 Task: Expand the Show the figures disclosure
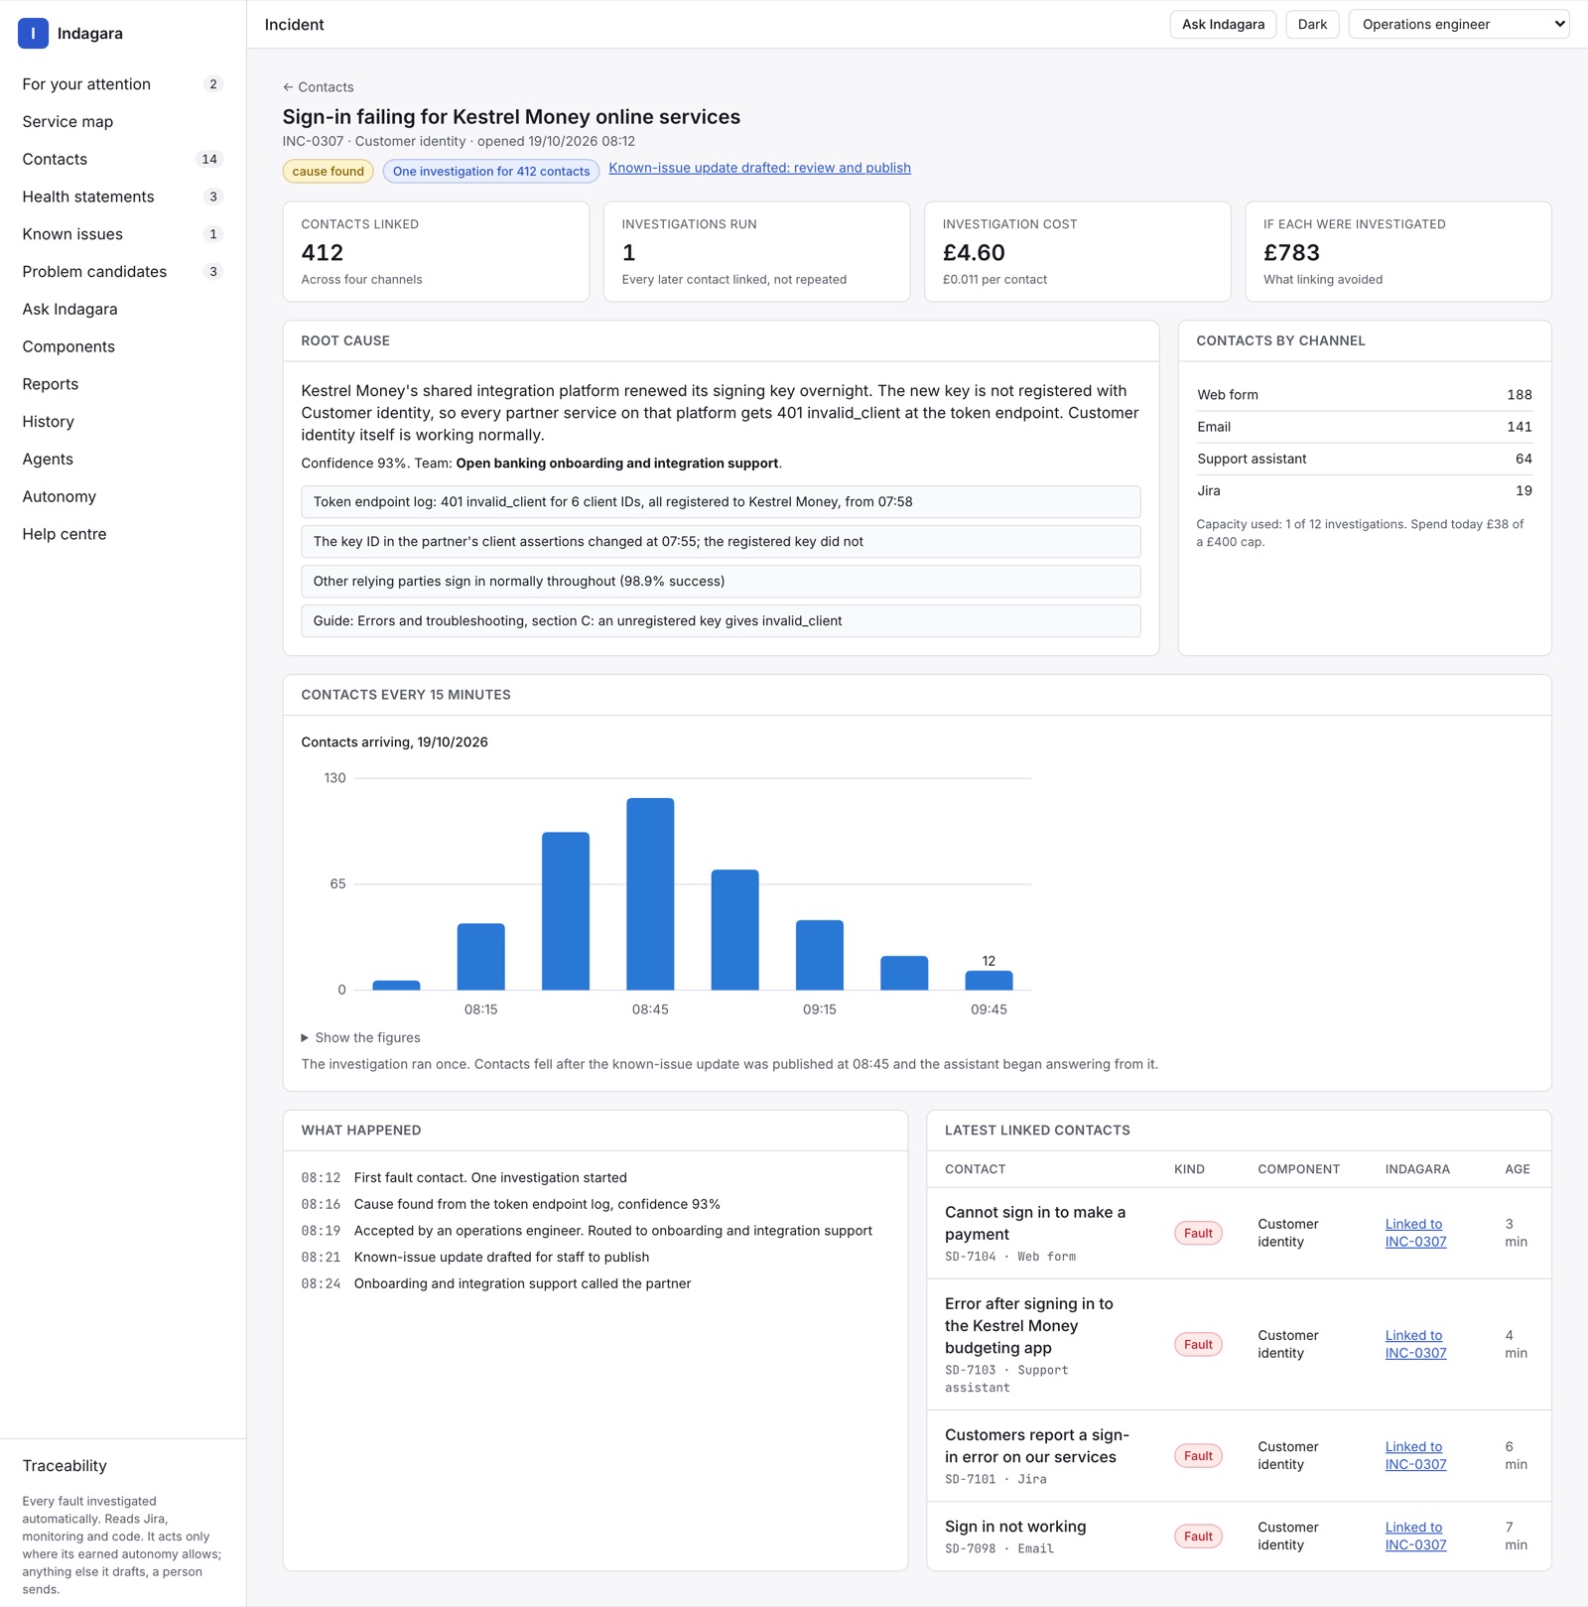tap(361, 1038)
